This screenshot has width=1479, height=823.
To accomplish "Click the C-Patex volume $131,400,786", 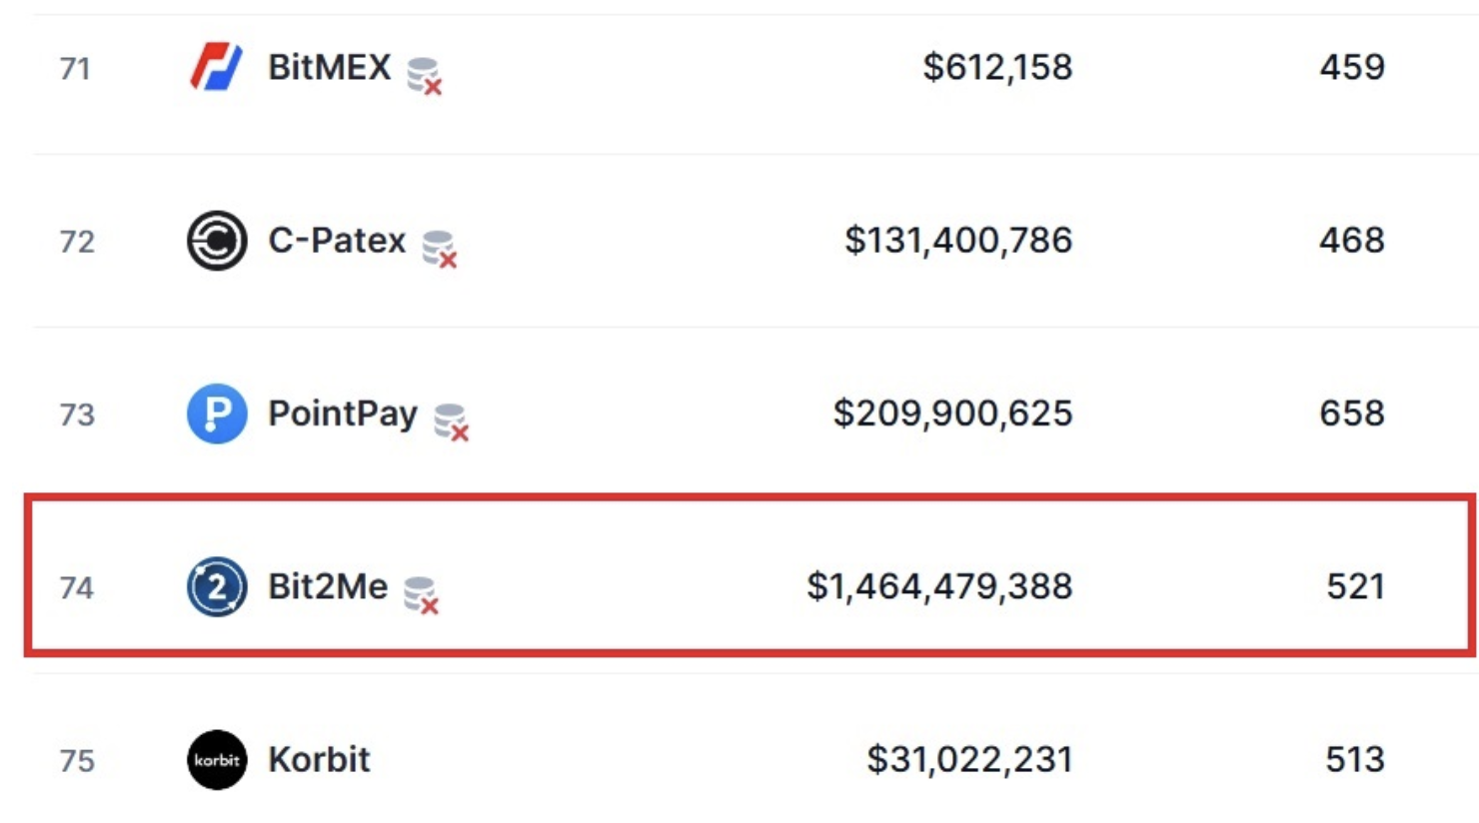I will tap(958, 241).
